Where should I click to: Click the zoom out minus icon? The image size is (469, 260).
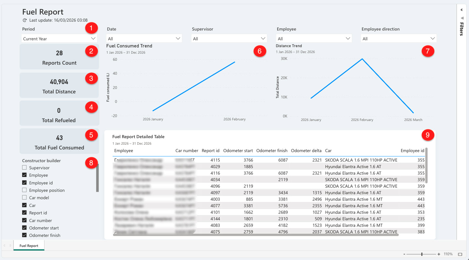[404, 254]
